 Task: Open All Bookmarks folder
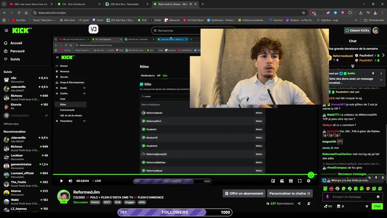374,20
